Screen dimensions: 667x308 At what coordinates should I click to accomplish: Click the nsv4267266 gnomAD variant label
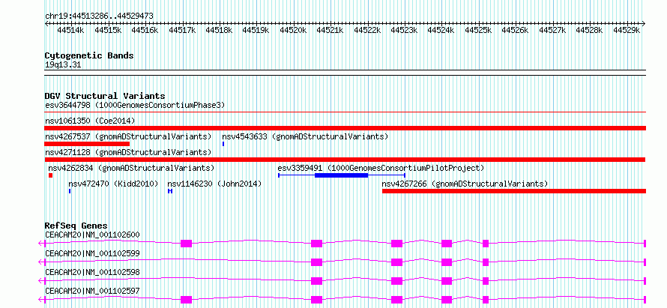[x=465, y=184]
